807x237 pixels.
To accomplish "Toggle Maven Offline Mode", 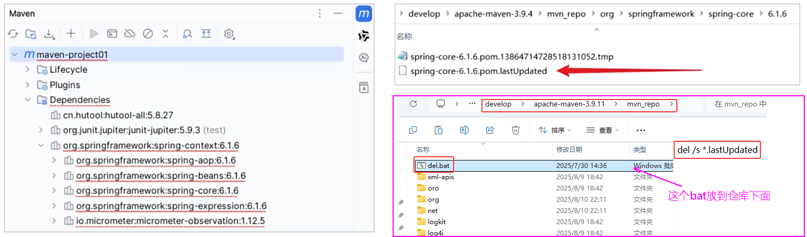I will pyautogui.click(x=130, y=34).
